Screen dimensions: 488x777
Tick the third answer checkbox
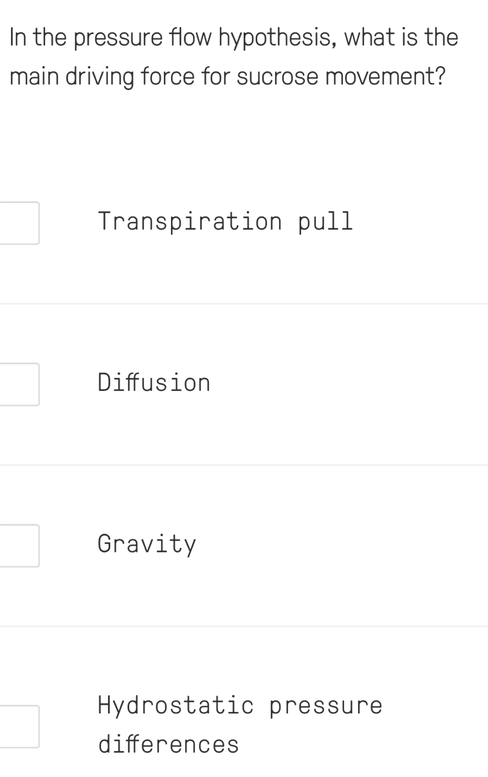[x=19, y=545]
